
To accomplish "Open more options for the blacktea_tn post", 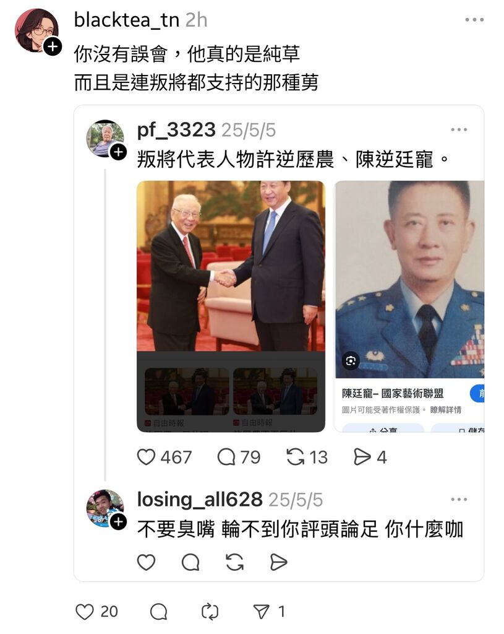I will tap(474, 19).
